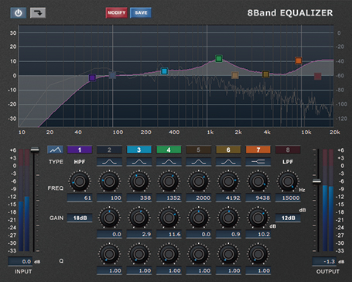Click band 3 gain knob above 2.9

(x=139, y=218)
